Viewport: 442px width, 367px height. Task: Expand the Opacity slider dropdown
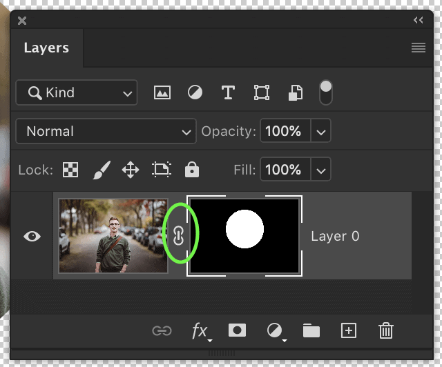click(x=320, y=131)
